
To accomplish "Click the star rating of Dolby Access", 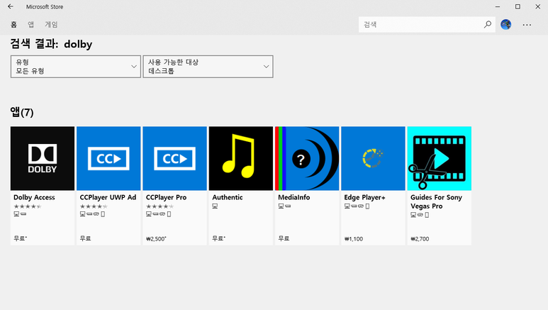I will coord(28,206).
